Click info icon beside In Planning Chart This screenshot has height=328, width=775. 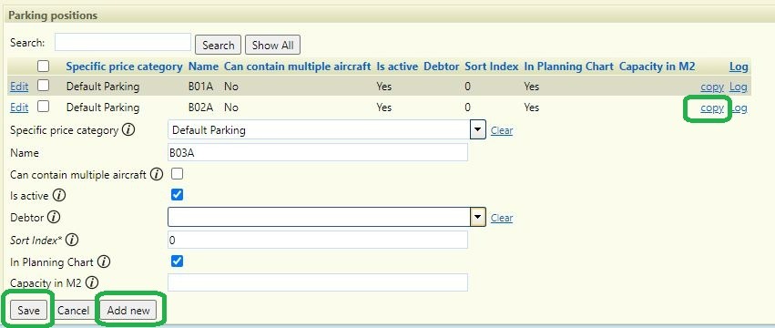coord(104,261)
